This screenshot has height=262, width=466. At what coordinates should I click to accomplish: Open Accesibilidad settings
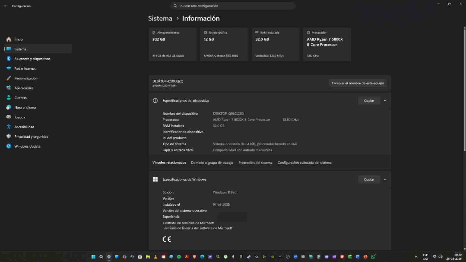point(38,127)
